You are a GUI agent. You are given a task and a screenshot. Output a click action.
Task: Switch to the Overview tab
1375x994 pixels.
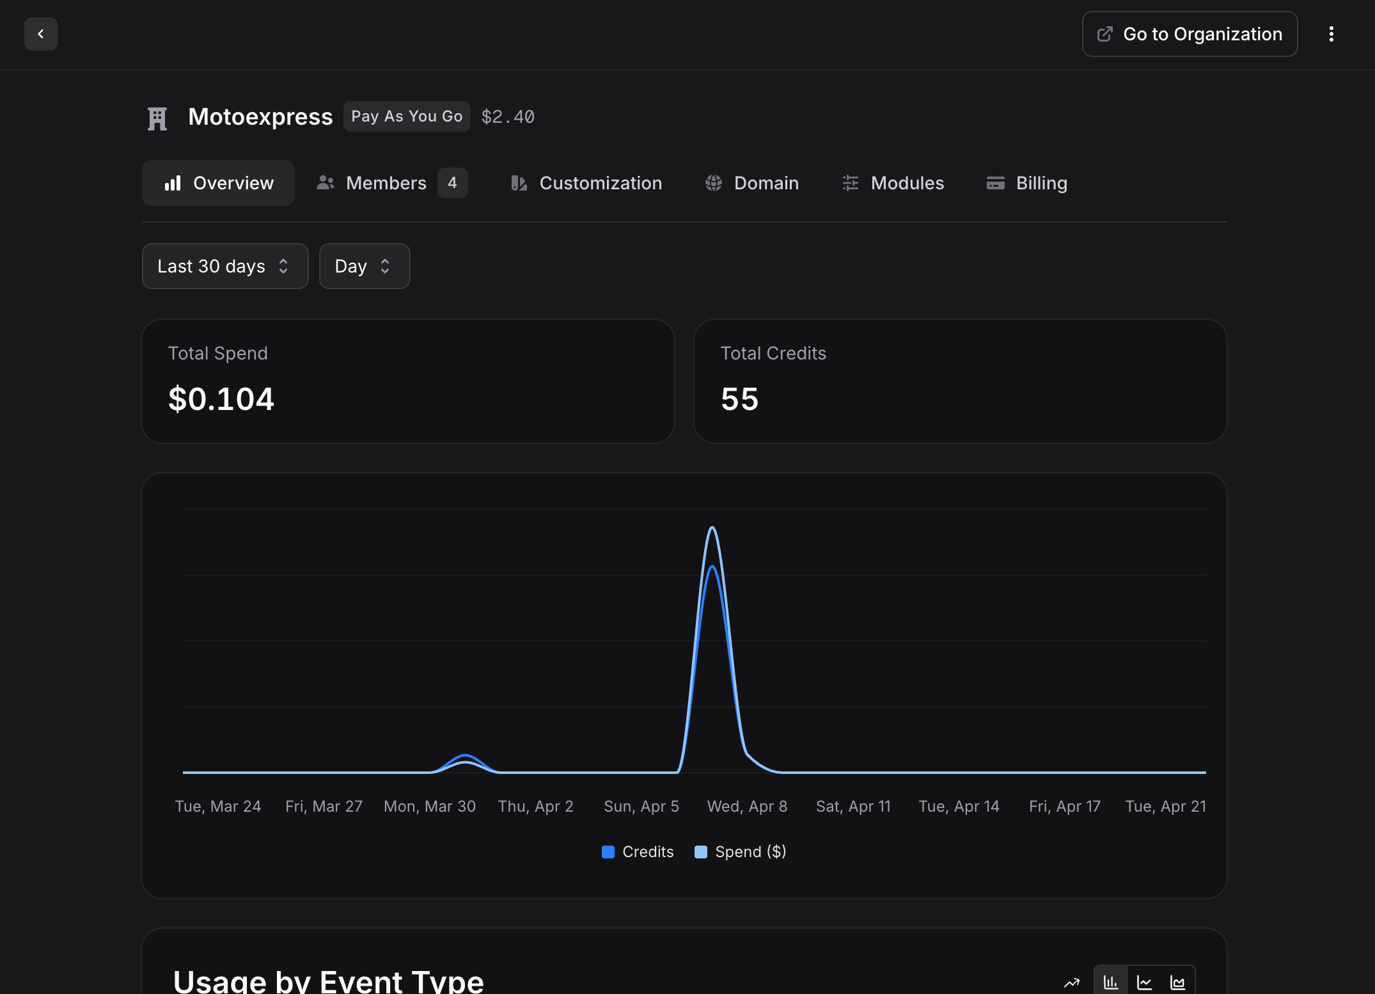click(x=218, y=183)
